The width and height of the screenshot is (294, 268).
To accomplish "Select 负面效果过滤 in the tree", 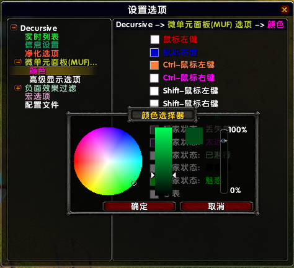I will pos(51,88).
